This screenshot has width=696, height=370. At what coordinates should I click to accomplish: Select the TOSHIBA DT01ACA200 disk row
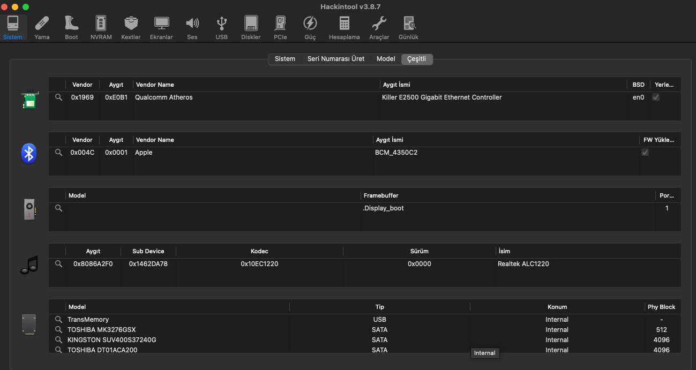(365, 350)
